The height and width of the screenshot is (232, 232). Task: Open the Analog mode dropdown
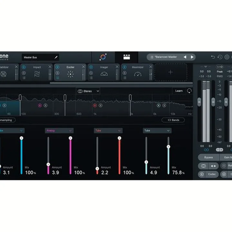[59, 130]
